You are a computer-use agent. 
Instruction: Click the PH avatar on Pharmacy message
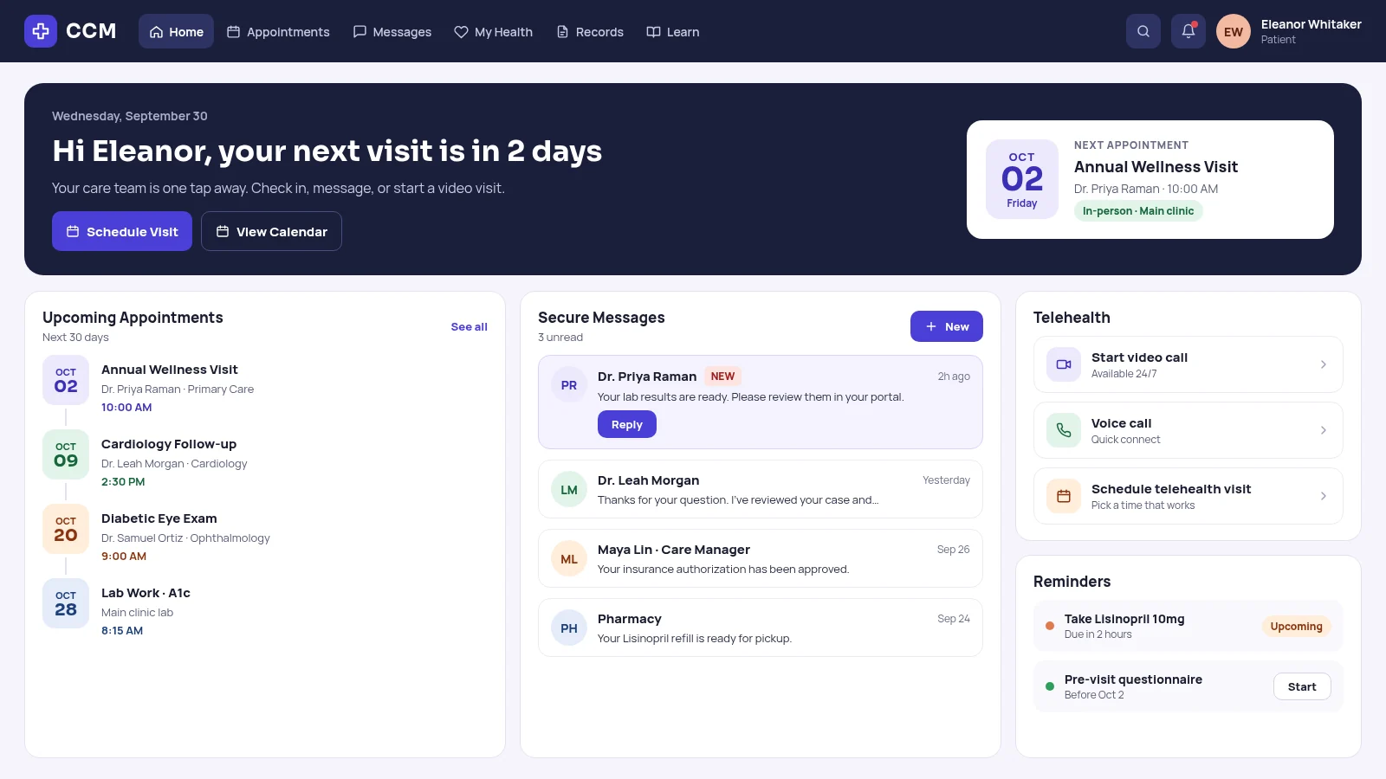[x=569, y=628]
